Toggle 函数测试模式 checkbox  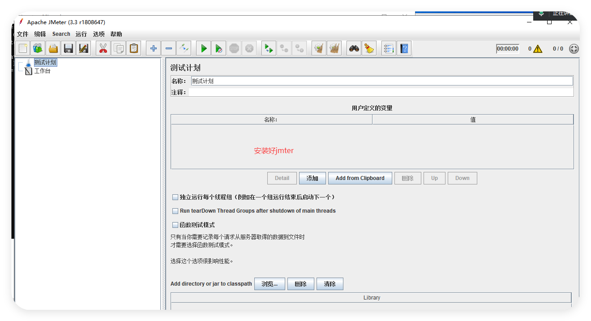pyautogui.click(x=176, y=225)
